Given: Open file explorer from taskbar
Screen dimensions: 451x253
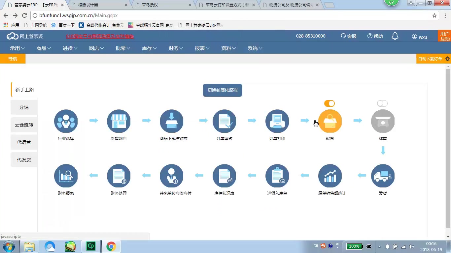Looking at the screenshot, I should (x=29, y=246).
